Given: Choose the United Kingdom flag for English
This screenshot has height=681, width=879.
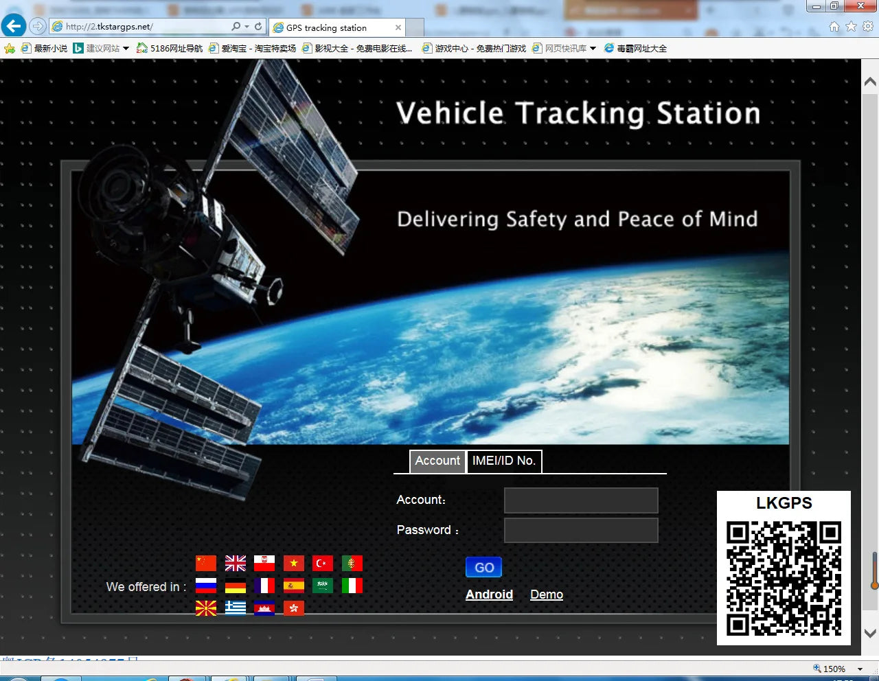Looking at the screenshot, I should click(236, 564).
